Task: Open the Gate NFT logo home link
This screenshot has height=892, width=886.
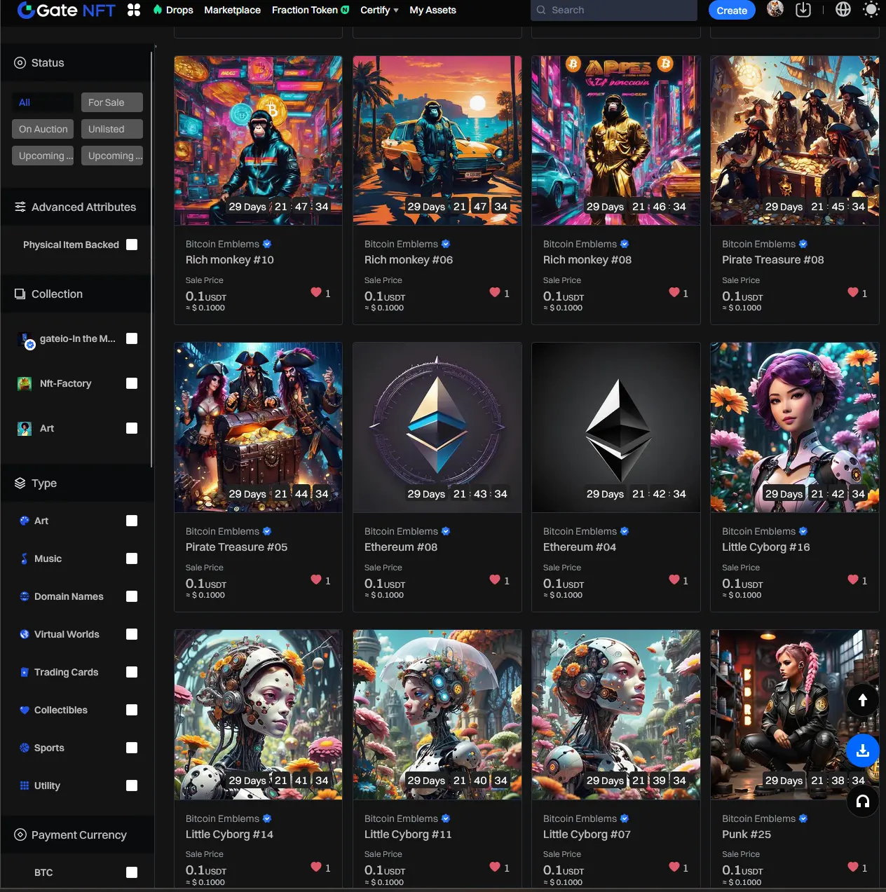Action: pos(66,10)
